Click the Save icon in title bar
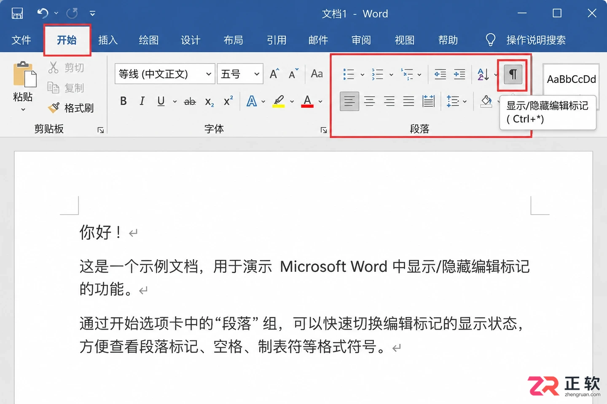 [17, 13]
